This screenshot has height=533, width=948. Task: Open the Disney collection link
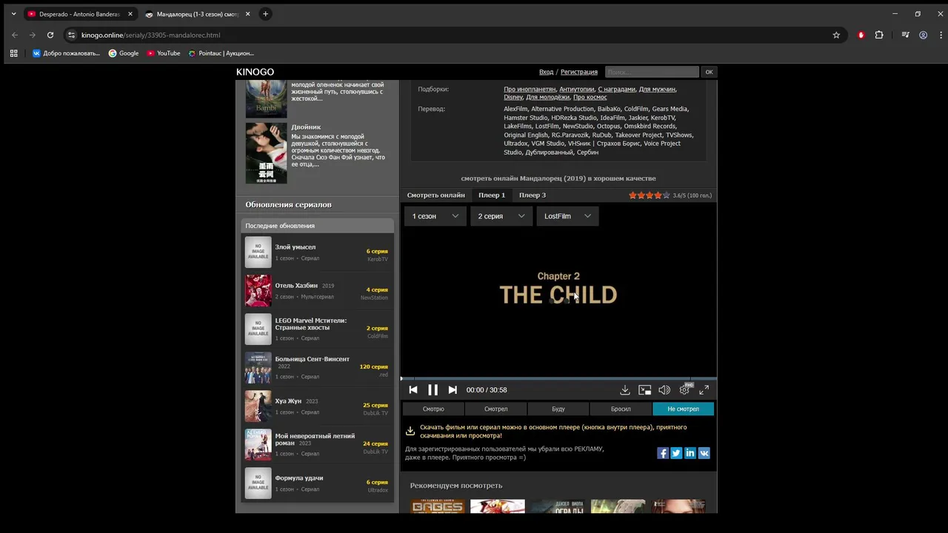pos(513,97)
